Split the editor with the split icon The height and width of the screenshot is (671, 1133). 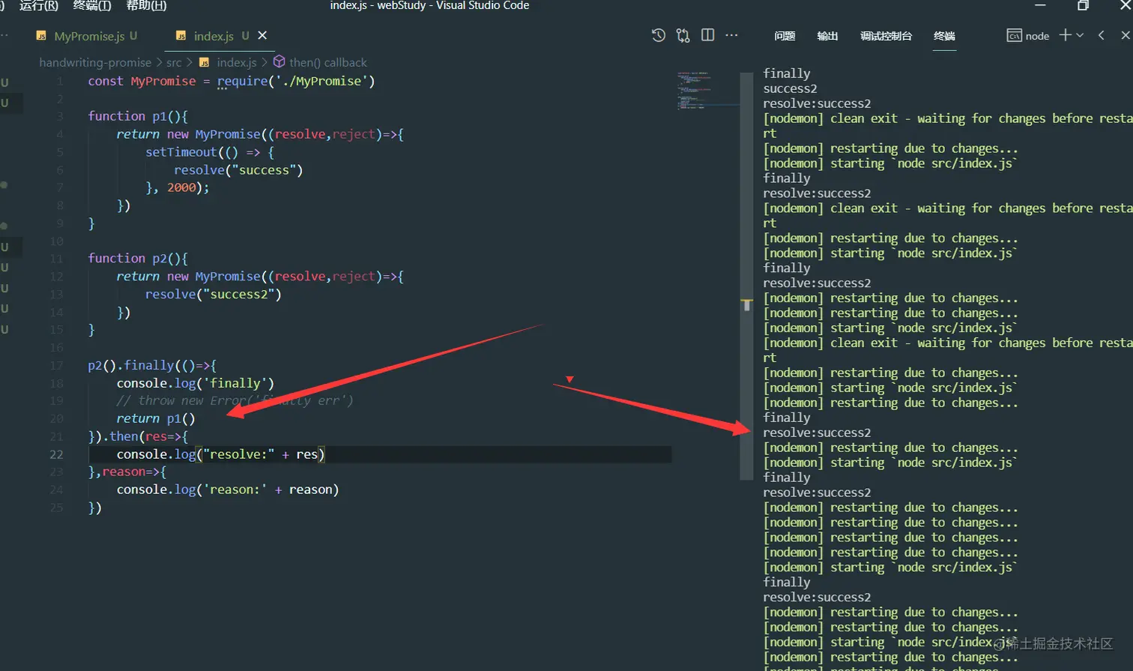[707, 35]
